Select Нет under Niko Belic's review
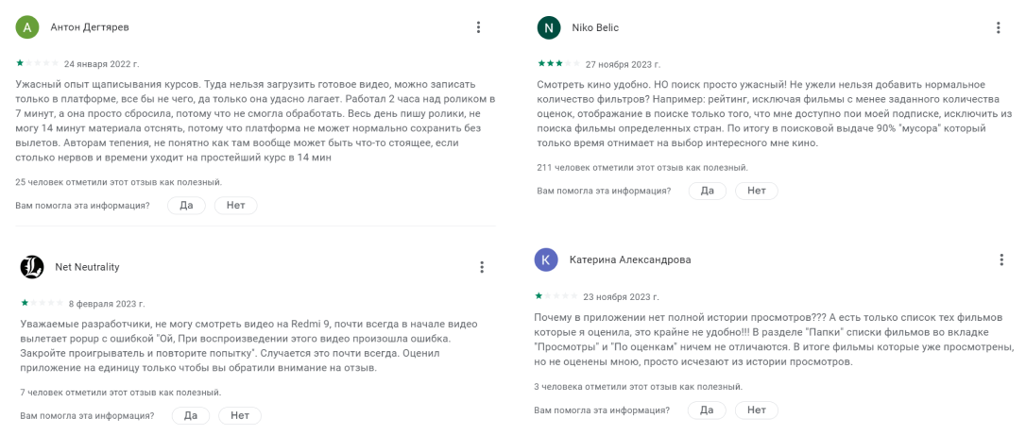 757,191
